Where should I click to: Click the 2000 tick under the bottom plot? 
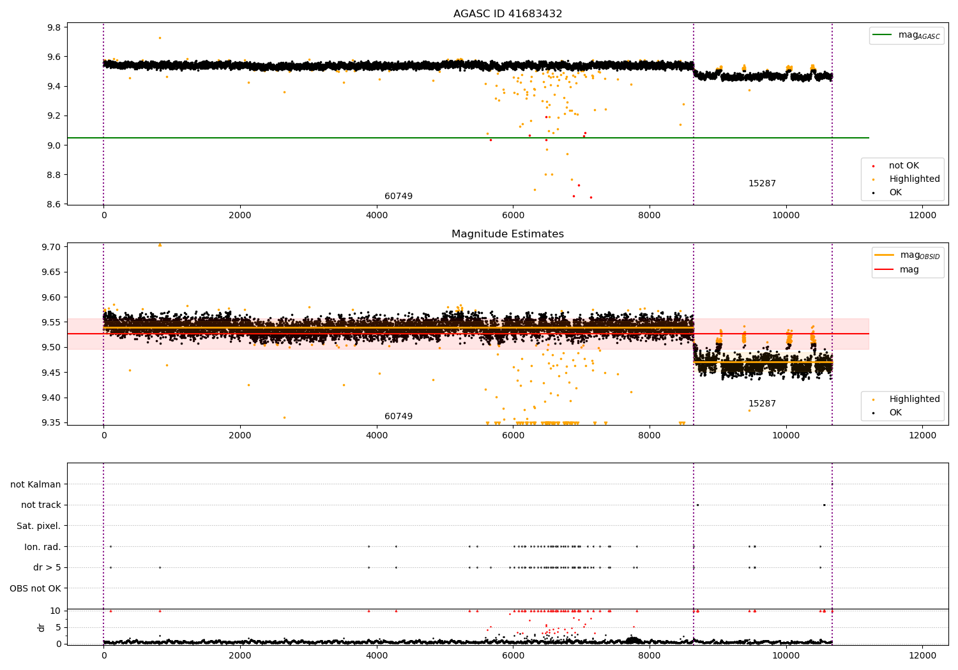[x=240, y=655]
